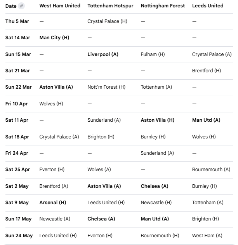Select the Newcastle (H) fixture cell
Screen dimensions: 238x245
pos(156,203)
